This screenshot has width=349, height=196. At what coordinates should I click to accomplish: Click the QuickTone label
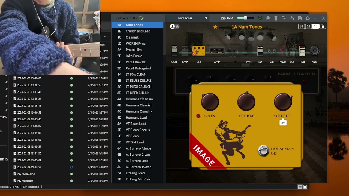[121, 18]
